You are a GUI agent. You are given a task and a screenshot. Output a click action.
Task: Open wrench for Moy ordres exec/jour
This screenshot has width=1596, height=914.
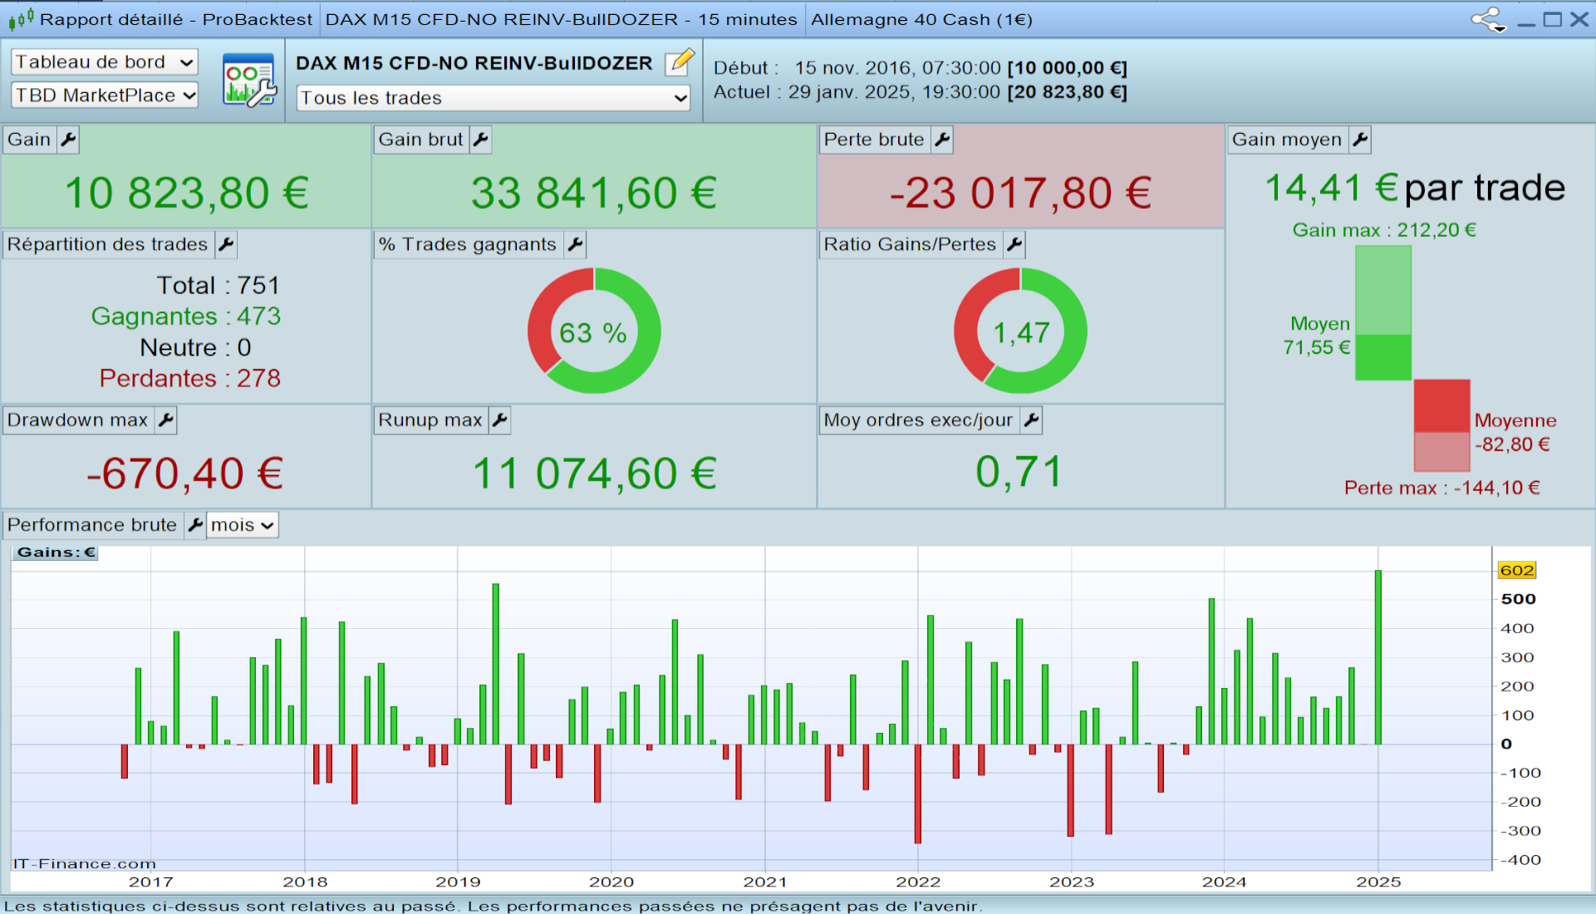[1031, 420]
